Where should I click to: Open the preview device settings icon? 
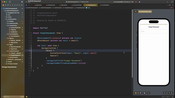pyautogui.click(x=145, y=93)
